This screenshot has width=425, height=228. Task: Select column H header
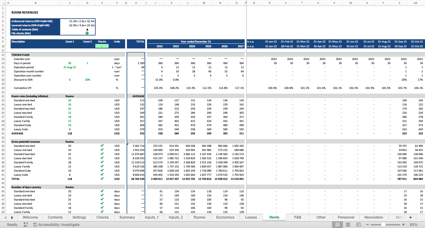click(x=136, y=3)
